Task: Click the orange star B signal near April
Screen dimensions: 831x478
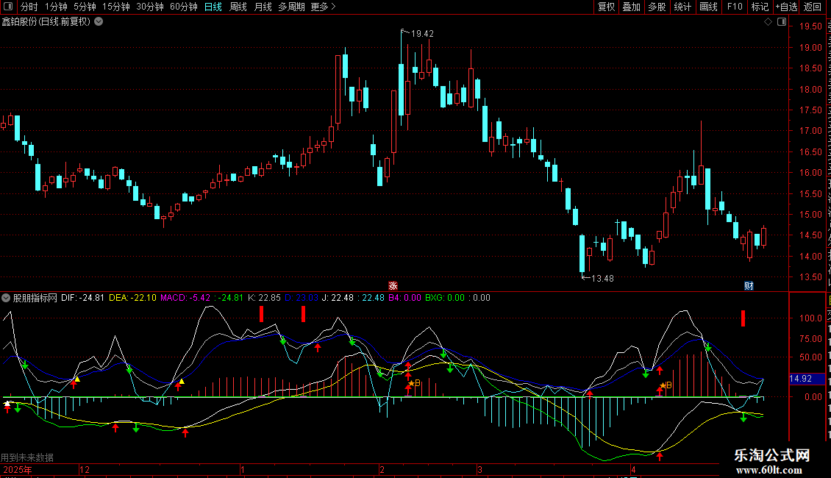Action: pos(666,385)
